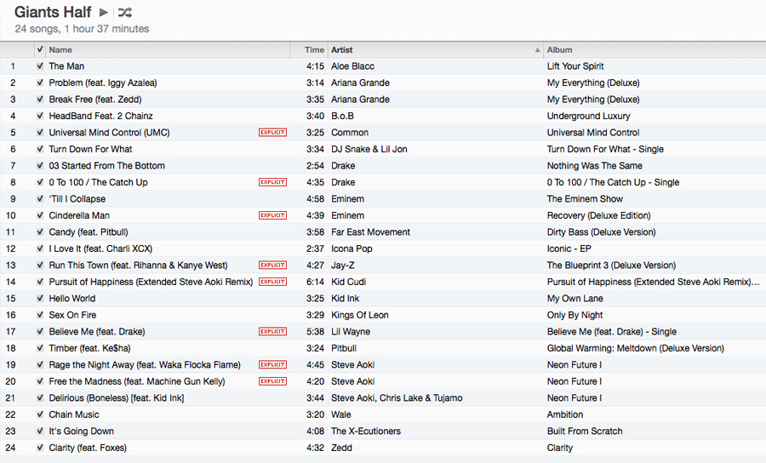Click artist Aloe Blacc
766x463 pixels.
pos(352,66)
